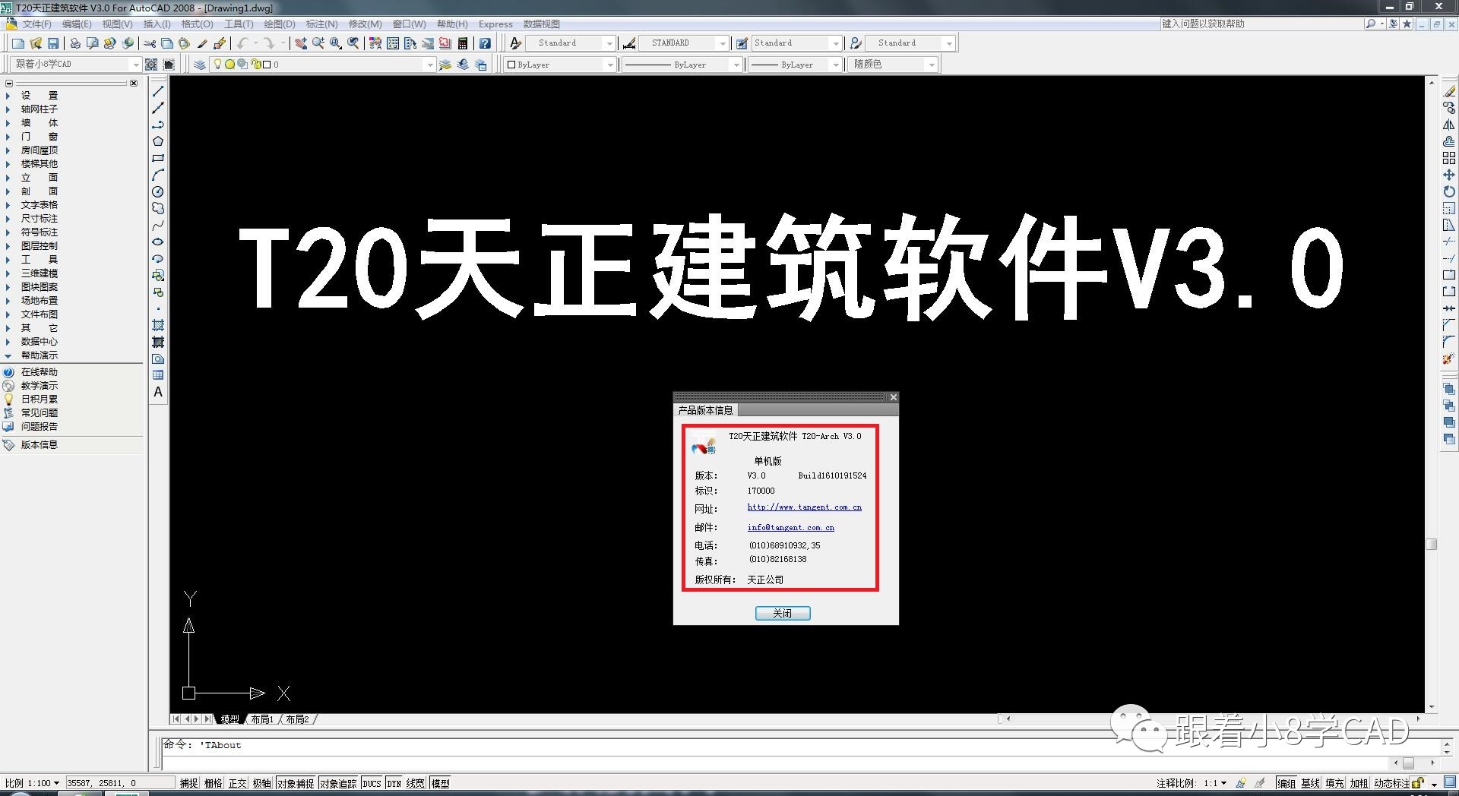This screenshot has width=1459, height=796.
Task: Click the Match Properties brush icon
Action: point(202,43)
